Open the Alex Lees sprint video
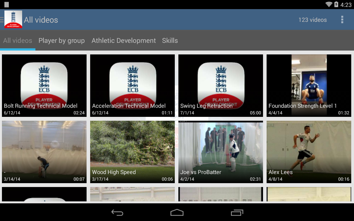 point(309,152)
